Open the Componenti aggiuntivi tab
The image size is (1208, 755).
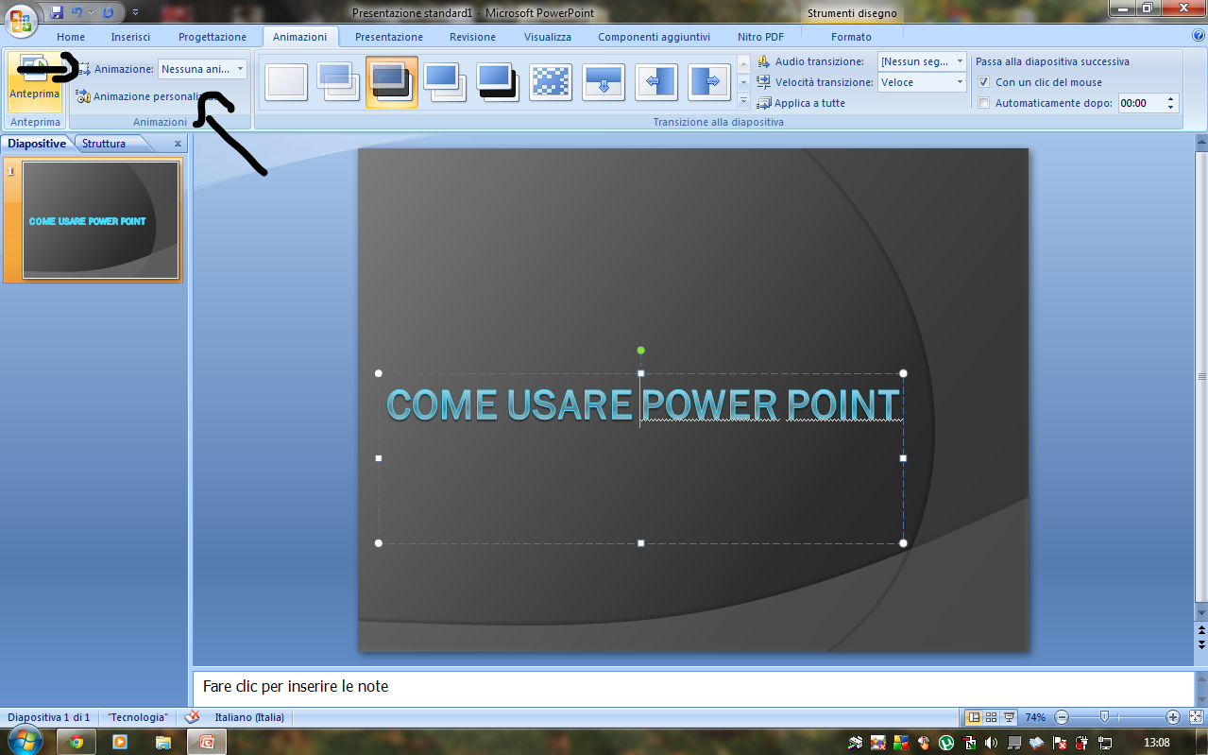pyautogui.click(x=654, y=37)
